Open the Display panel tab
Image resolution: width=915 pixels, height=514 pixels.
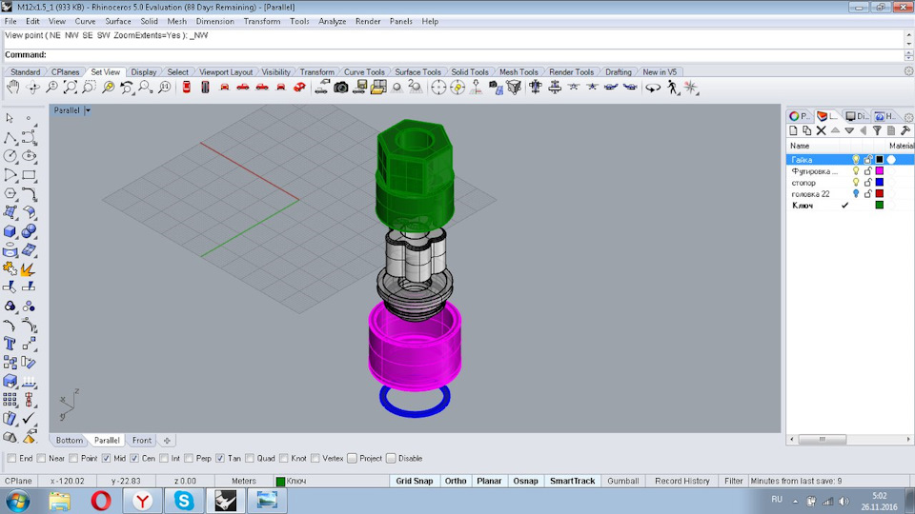click(x=857, y=116)
